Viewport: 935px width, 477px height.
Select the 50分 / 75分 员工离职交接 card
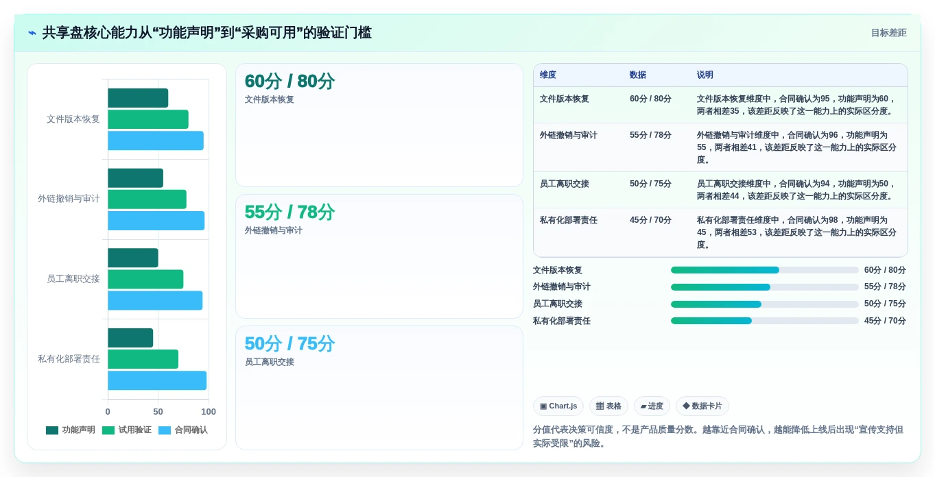(x=379, y=388)
